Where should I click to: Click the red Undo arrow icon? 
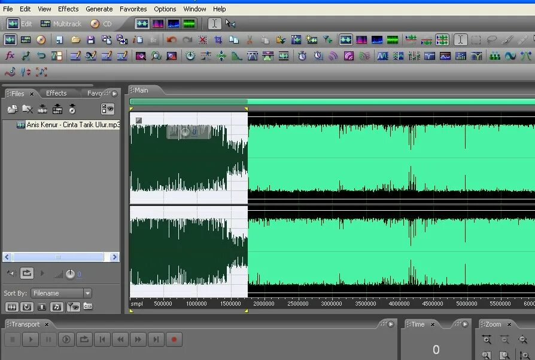(171, 40)
